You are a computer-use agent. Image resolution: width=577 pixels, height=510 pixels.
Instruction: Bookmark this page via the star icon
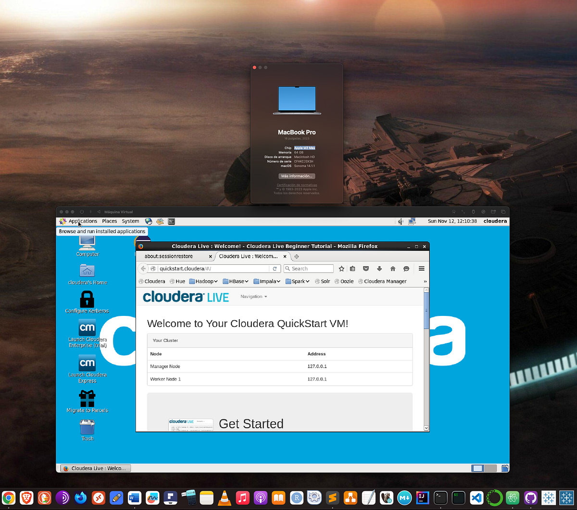[341, 268]
